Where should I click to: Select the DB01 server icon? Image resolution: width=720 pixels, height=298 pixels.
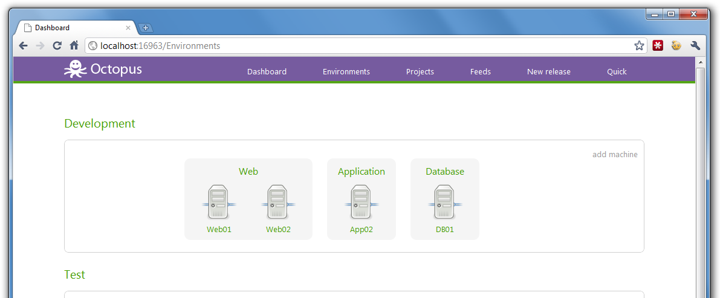[445, 202]
